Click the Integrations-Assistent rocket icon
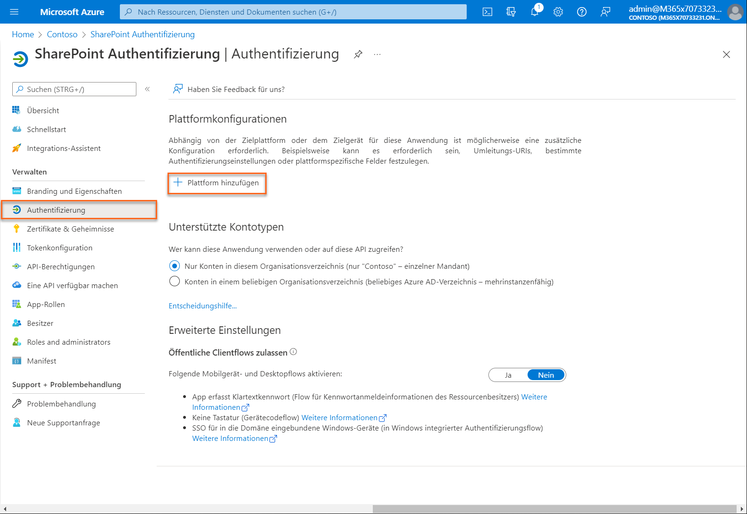 point(17,148)
